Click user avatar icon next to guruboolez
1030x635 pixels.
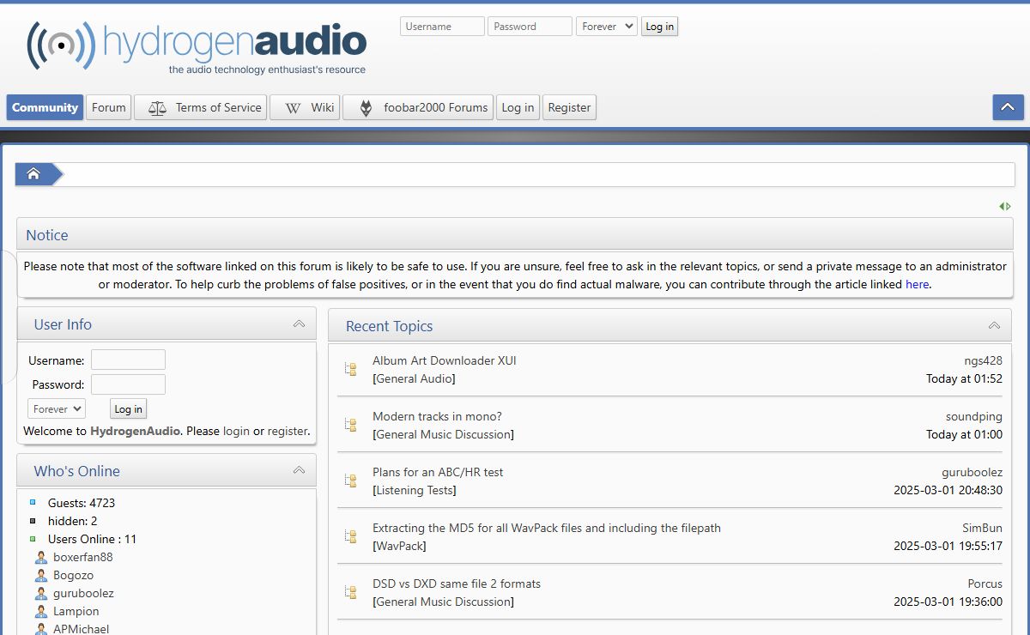(41, 594)
